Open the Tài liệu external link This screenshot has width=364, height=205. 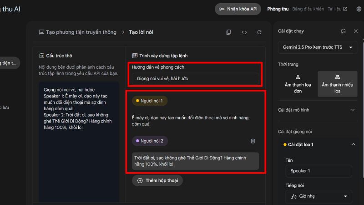pyautogui.click(x=337, y=9)
